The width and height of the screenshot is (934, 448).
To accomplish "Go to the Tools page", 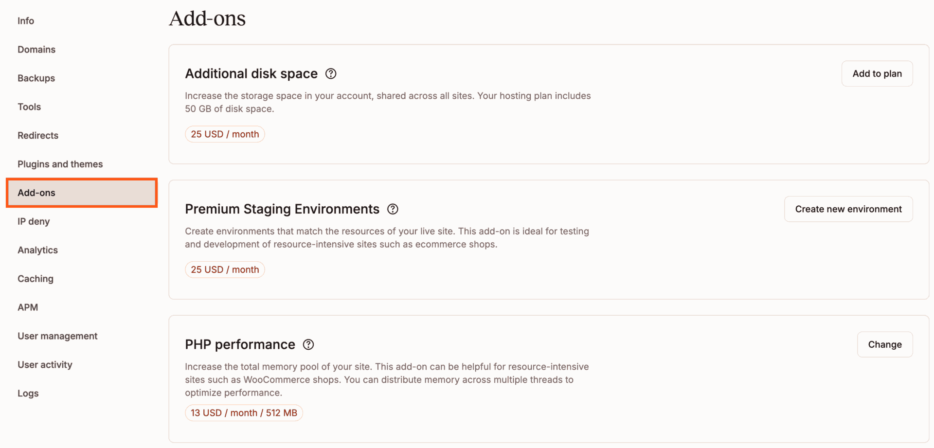I will point(29,107).
